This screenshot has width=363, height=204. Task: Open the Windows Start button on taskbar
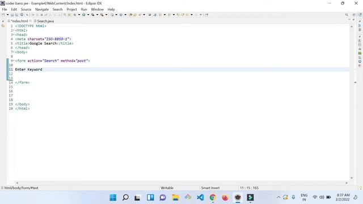coord(113,198)
